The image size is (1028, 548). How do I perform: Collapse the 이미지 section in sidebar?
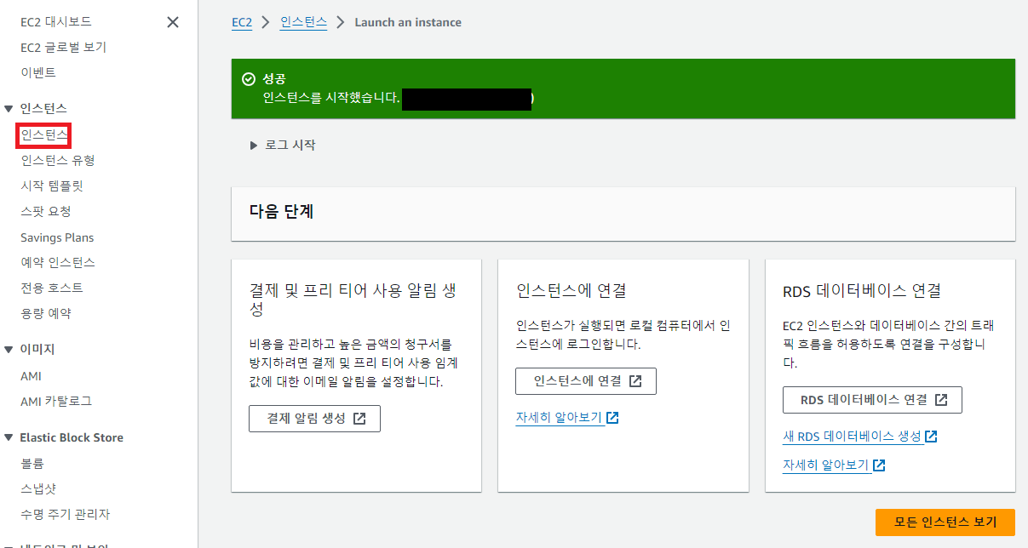(9, 349)
